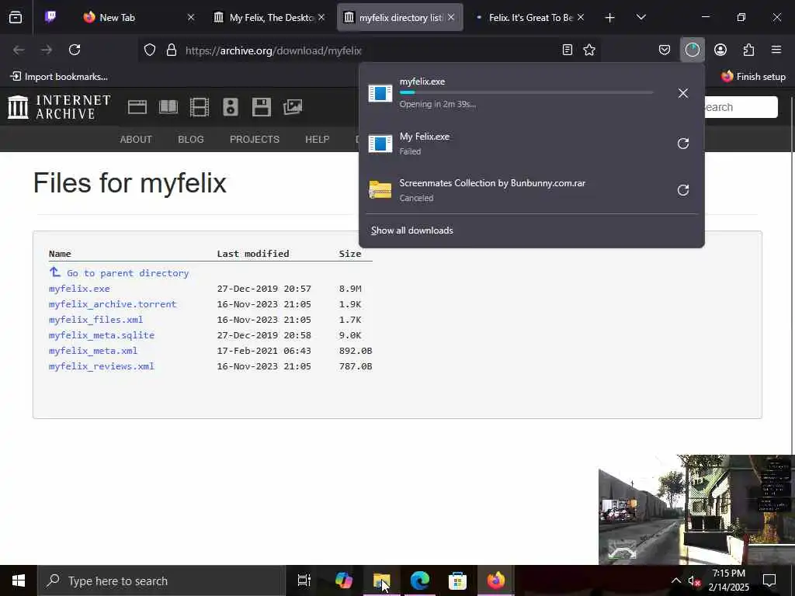This screenshot has width=795, height=596.
Task: Save page to Pocket
Action: tap(665, 50)
